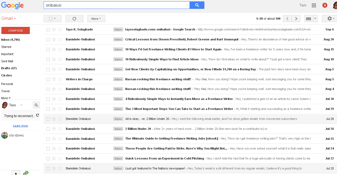Mark the Aug 11 email as important

tap(60, 49)
